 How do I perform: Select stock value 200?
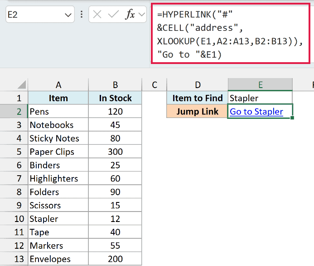point(115,259)
